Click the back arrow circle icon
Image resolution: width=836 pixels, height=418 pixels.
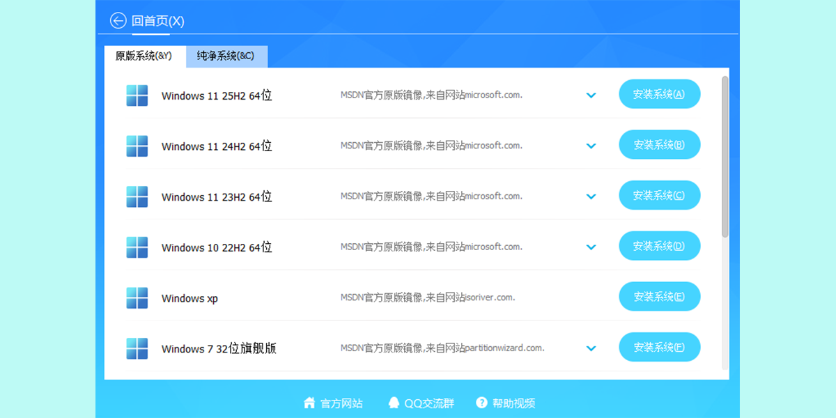118,21
